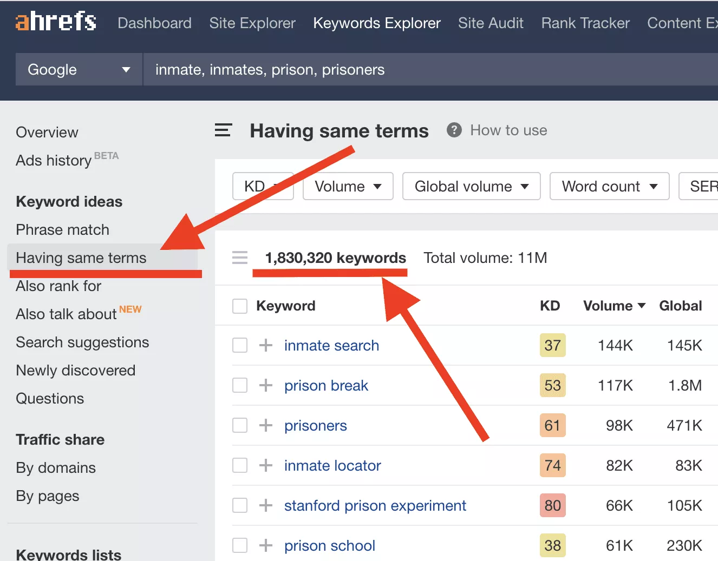Click the KD score 74 badge
This screenshot has height=561, width=718.
[x=552, y=465]
